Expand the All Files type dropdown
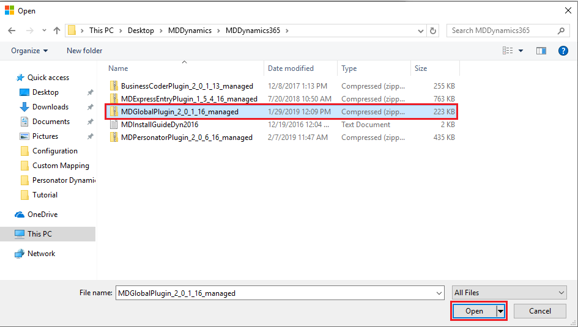This screenshot has width=578, height=327. coord(509,293)
